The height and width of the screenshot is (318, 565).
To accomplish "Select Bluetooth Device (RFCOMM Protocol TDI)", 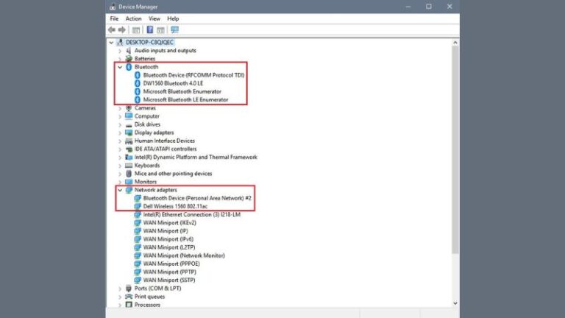I will click(193, 75).
